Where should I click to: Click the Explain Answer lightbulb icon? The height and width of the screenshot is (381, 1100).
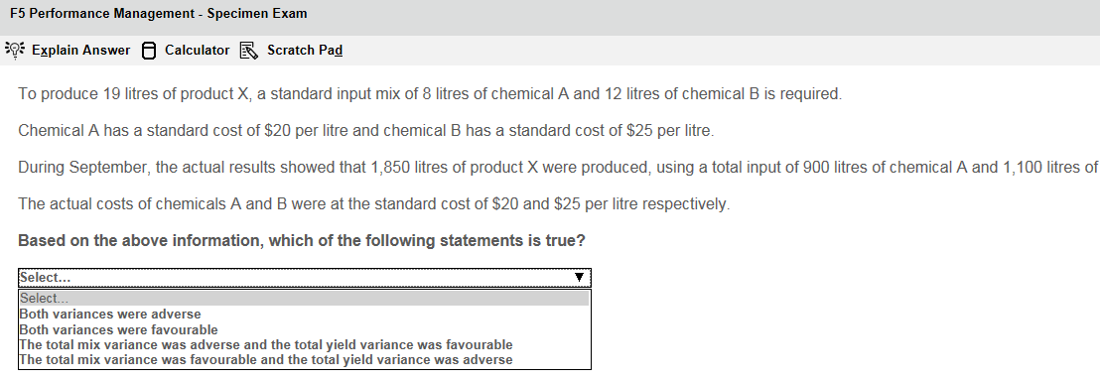click(14, 50)
